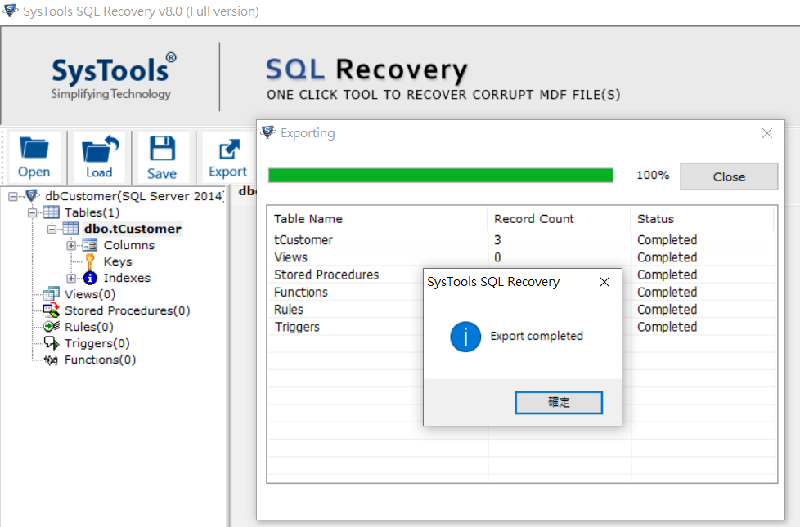This screenshot has height=527, width=800.
Task: Click the Rules(0) node icon
Action: 51,327
